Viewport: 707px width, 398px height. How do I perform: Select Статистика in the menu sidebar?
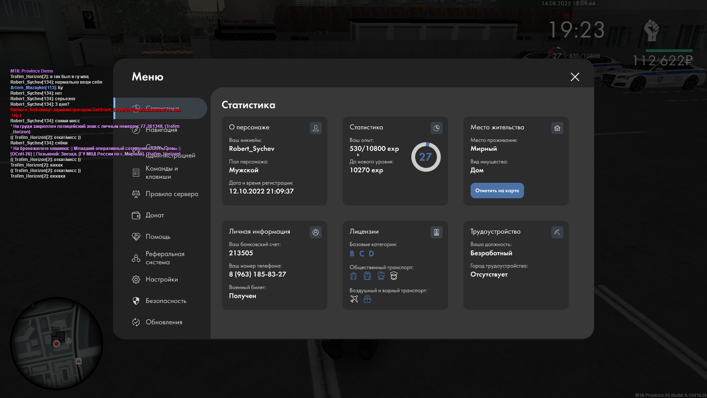[160, 108]
